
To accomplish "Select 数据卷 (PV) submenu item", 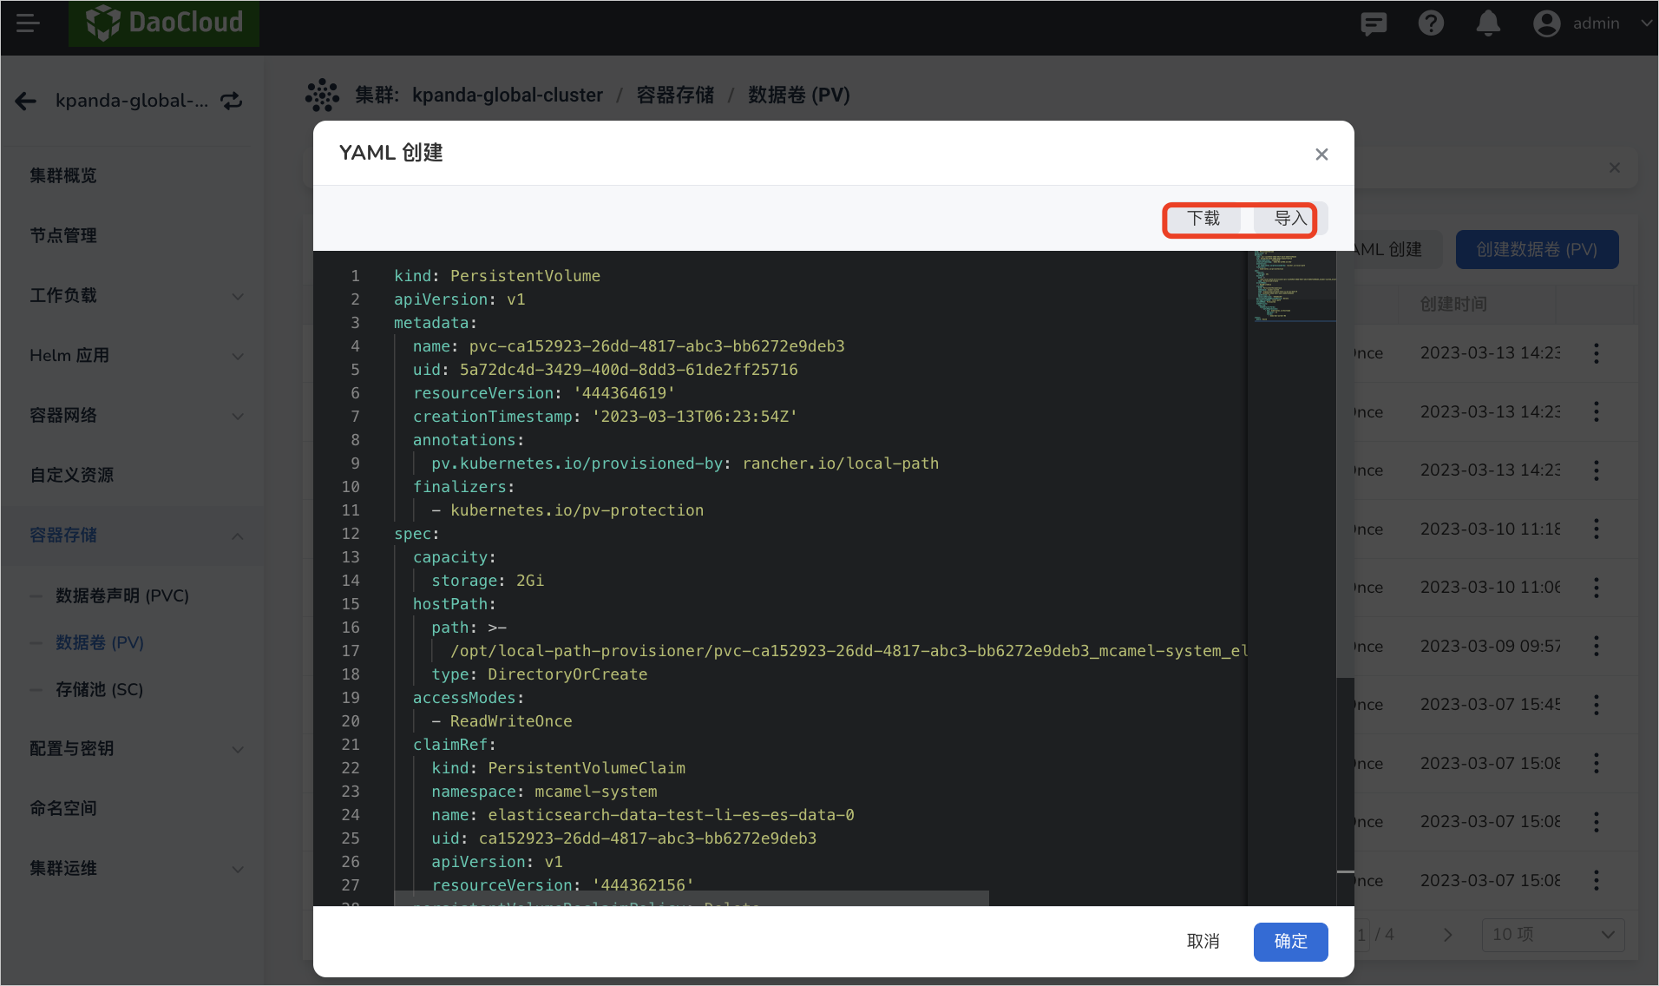I will click(100, 642).
